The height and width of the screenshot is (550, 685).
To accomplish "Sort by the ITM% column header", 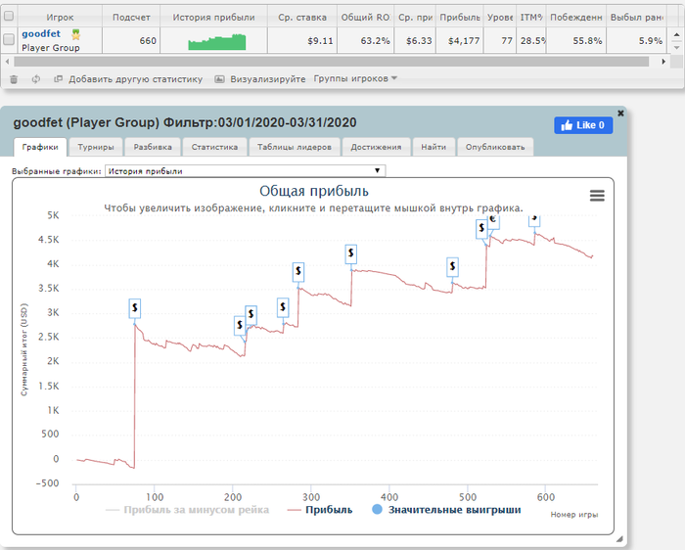I will [x=531, y=17].
